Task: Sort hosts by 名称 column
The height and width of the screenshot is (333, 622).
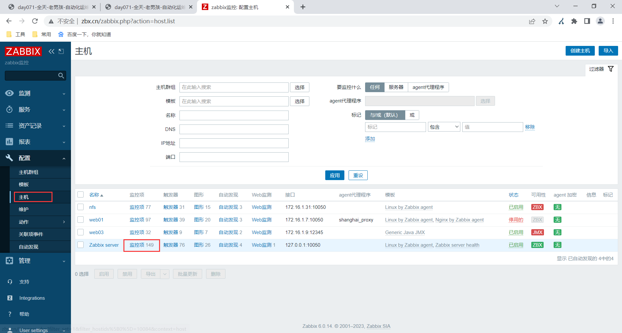Action: tap(96, 195)
